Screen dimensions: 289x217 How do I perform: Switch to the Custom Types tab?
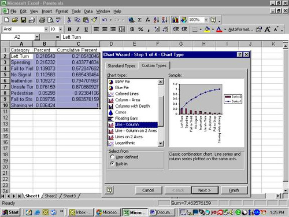click(154, 65)
